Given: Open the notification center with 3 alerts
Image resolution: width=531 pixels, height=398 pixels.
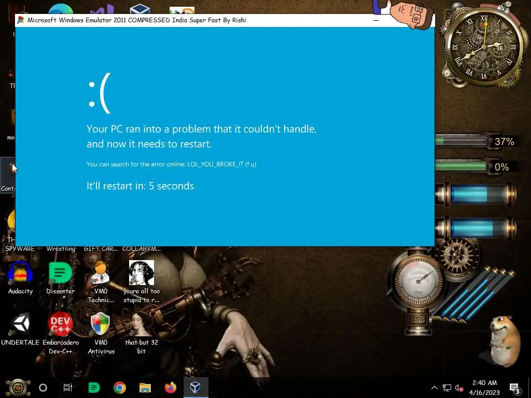Looking at the screenshot, I should (x=515, y=388).
